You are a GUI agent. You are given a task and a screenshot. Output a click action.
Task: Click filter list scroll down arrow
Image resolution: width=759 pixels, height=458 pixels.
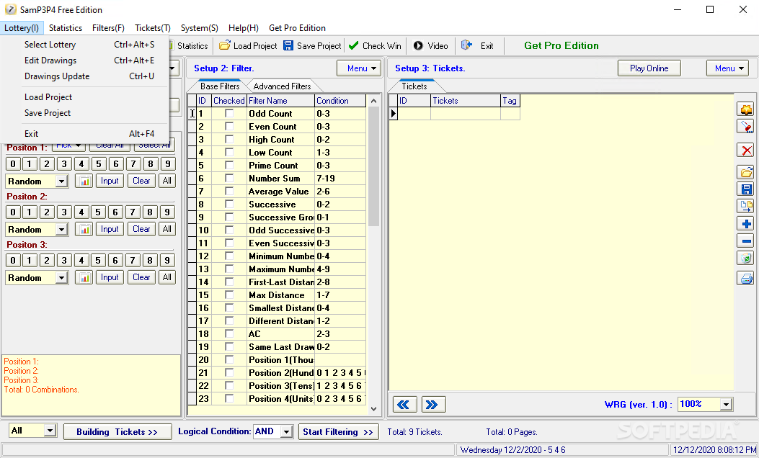pyautogui.click(x=373, y=408)
